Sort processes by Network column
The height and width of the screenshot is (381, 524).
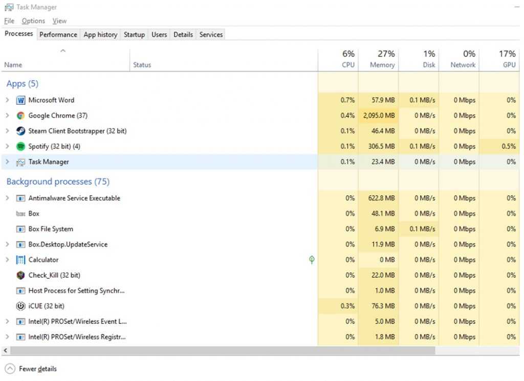pyautogui.click(x=459, y=59)
